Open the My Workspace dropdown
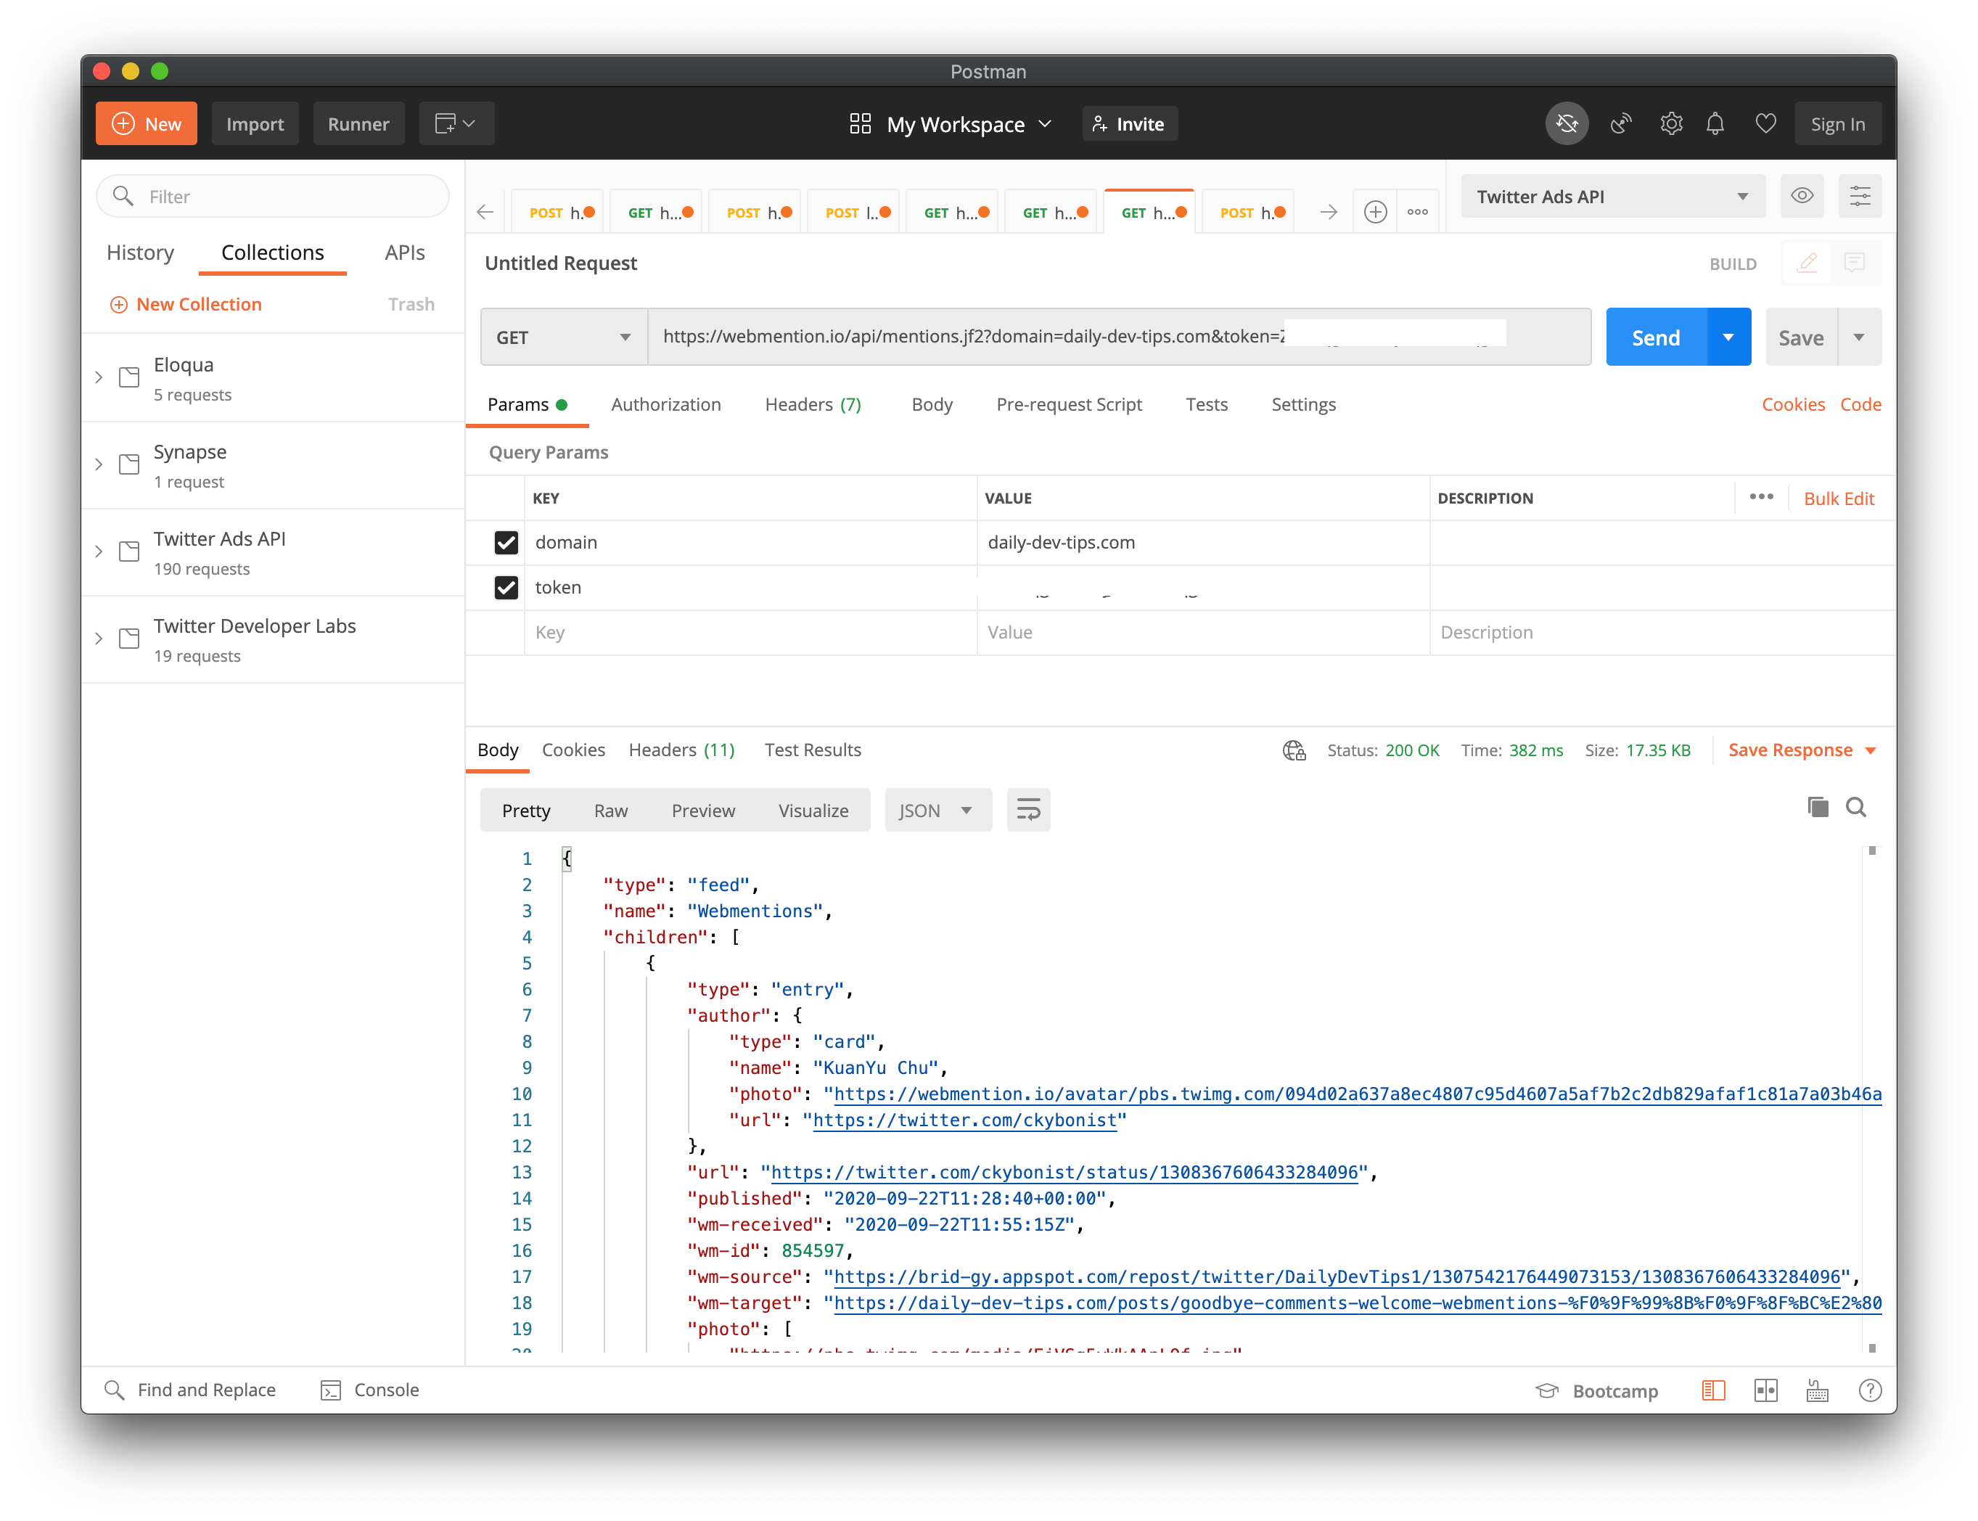This screenshot has width=1978, height=1521. (951, 124)
